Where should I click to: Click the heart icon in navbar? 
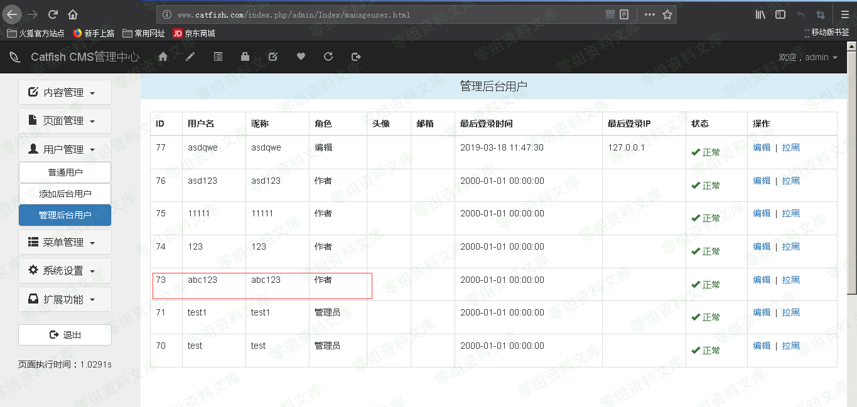click(301, 57)
